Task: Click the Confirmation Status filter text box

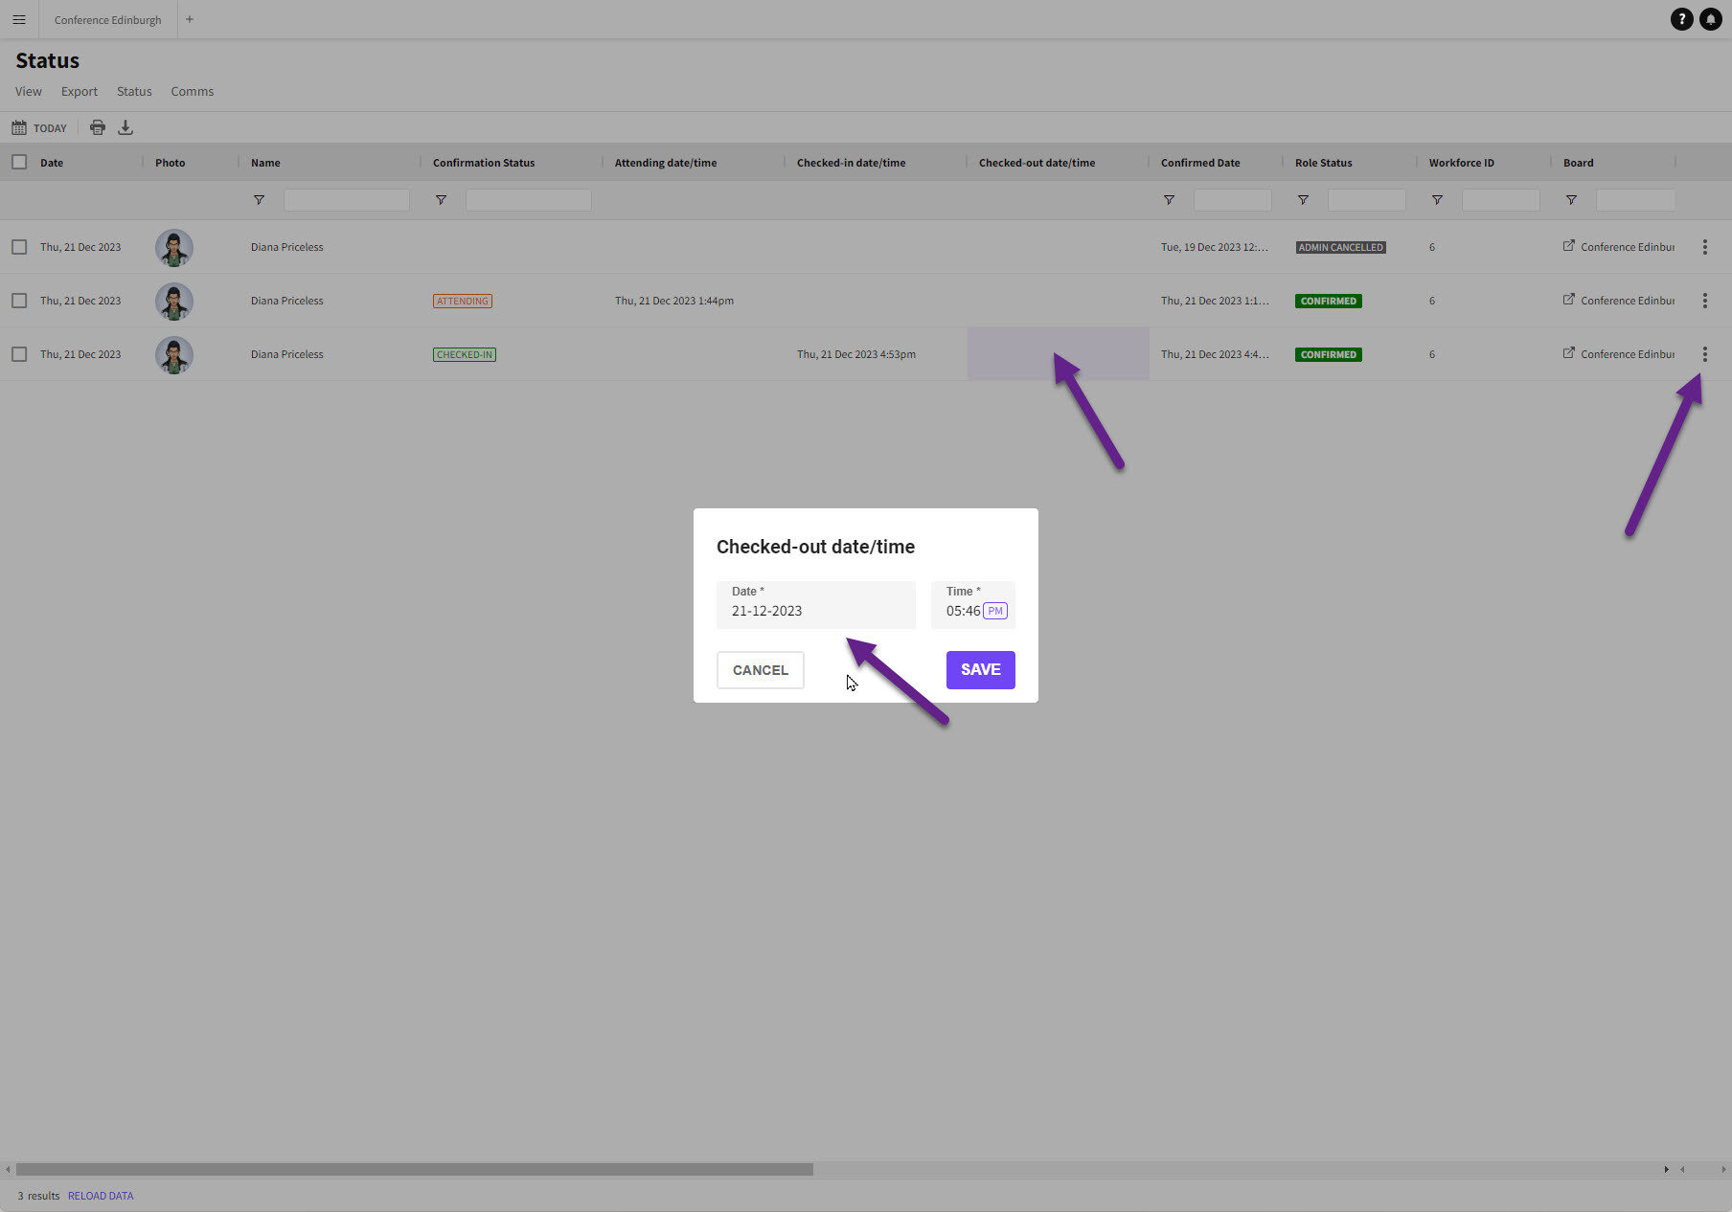Action: tap(529, 200)
